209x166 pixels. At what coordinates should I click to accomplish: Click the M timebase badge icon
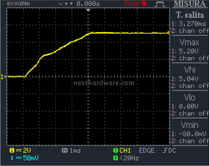(65, 151)
